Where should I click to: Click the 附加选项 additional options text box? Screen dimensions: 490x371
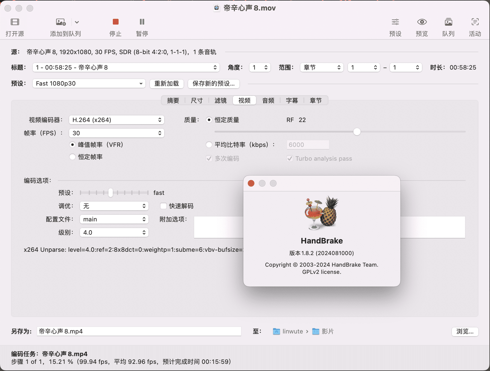[x=218, y=227]
